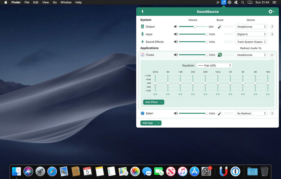Screen dimensions: 281x179
Task: Click the 1kHz equalizer band slider
Action: point(218,83)
